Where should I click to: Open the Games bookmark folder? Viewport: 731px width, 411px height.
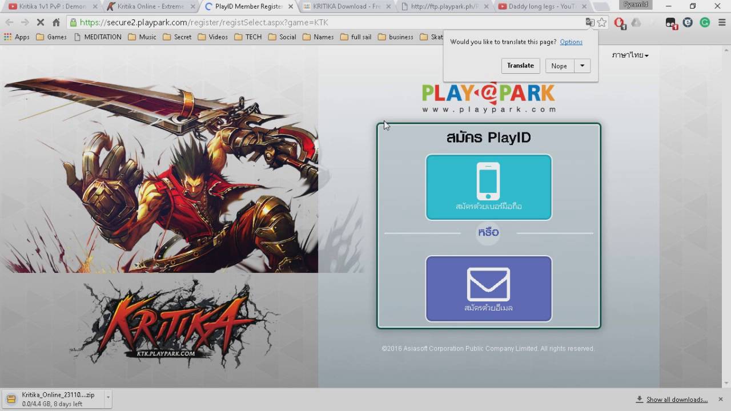(x=51, y=37)
